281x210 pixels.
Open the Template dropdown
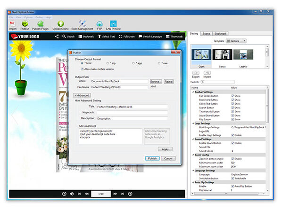click(x=236, y=41)
